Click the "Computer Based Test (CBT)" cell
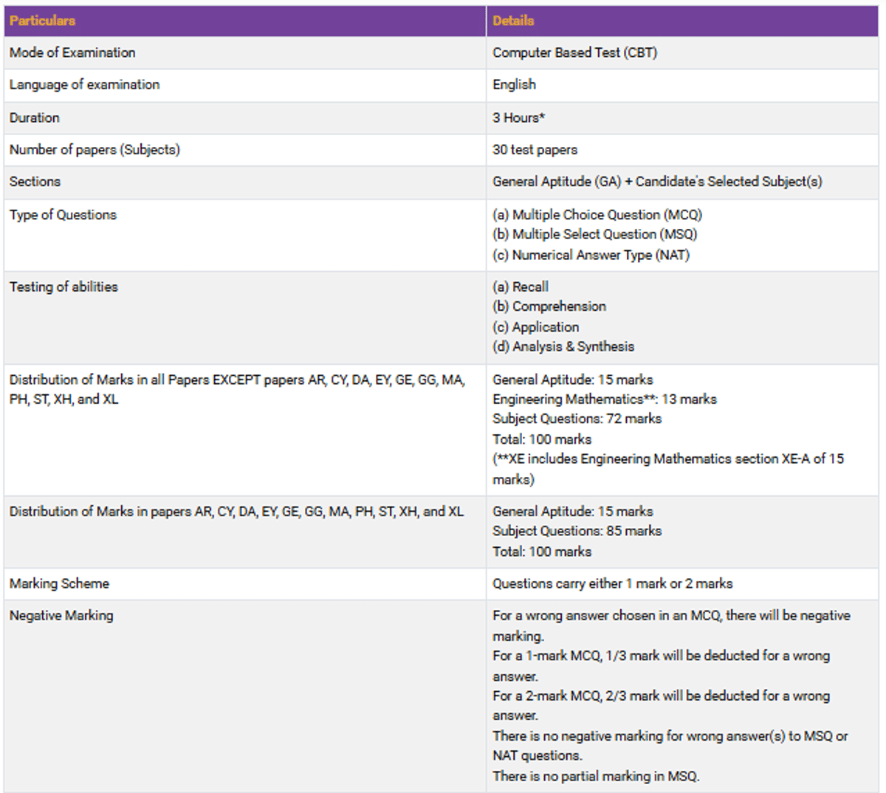Image resolution: width=886 pixels, height=793 pixels. [574, 52]
